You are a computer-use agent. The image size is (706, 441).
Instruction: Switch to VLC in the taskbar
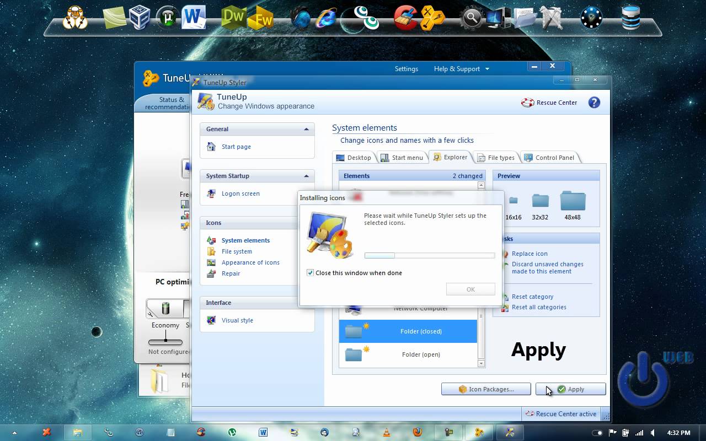point(387,433)
